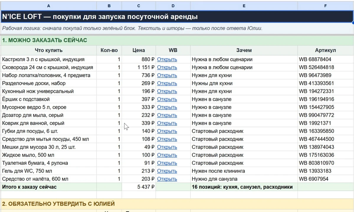Select cell Ёршик с подставкой
Image resolution: width=354 pixels, height=212 pixels.
coord(49,99)
